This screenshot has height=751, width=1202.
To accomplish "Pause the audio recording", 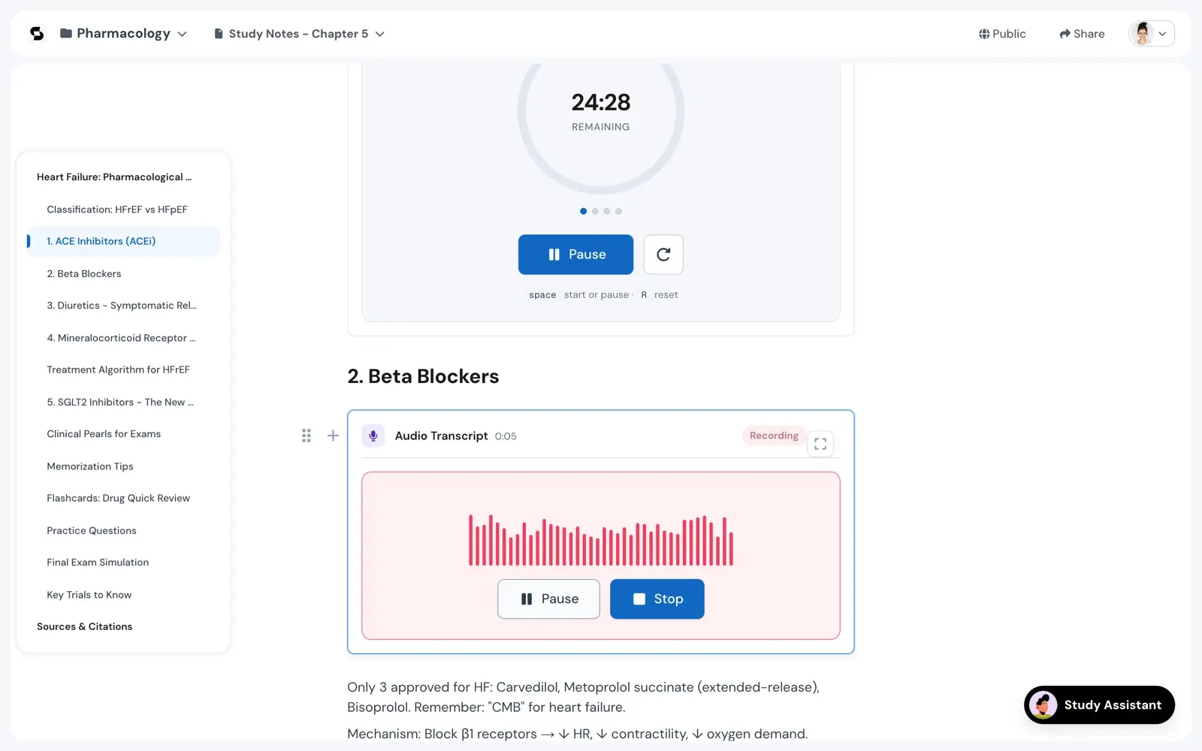I will (x=548, y=599).
